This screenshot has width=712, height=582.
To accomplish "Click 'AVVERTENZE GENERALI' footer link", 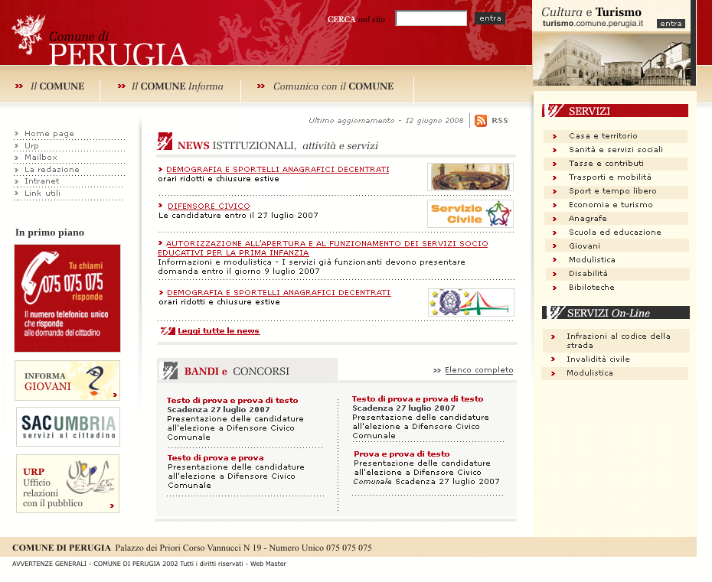I will pos(49,564).
